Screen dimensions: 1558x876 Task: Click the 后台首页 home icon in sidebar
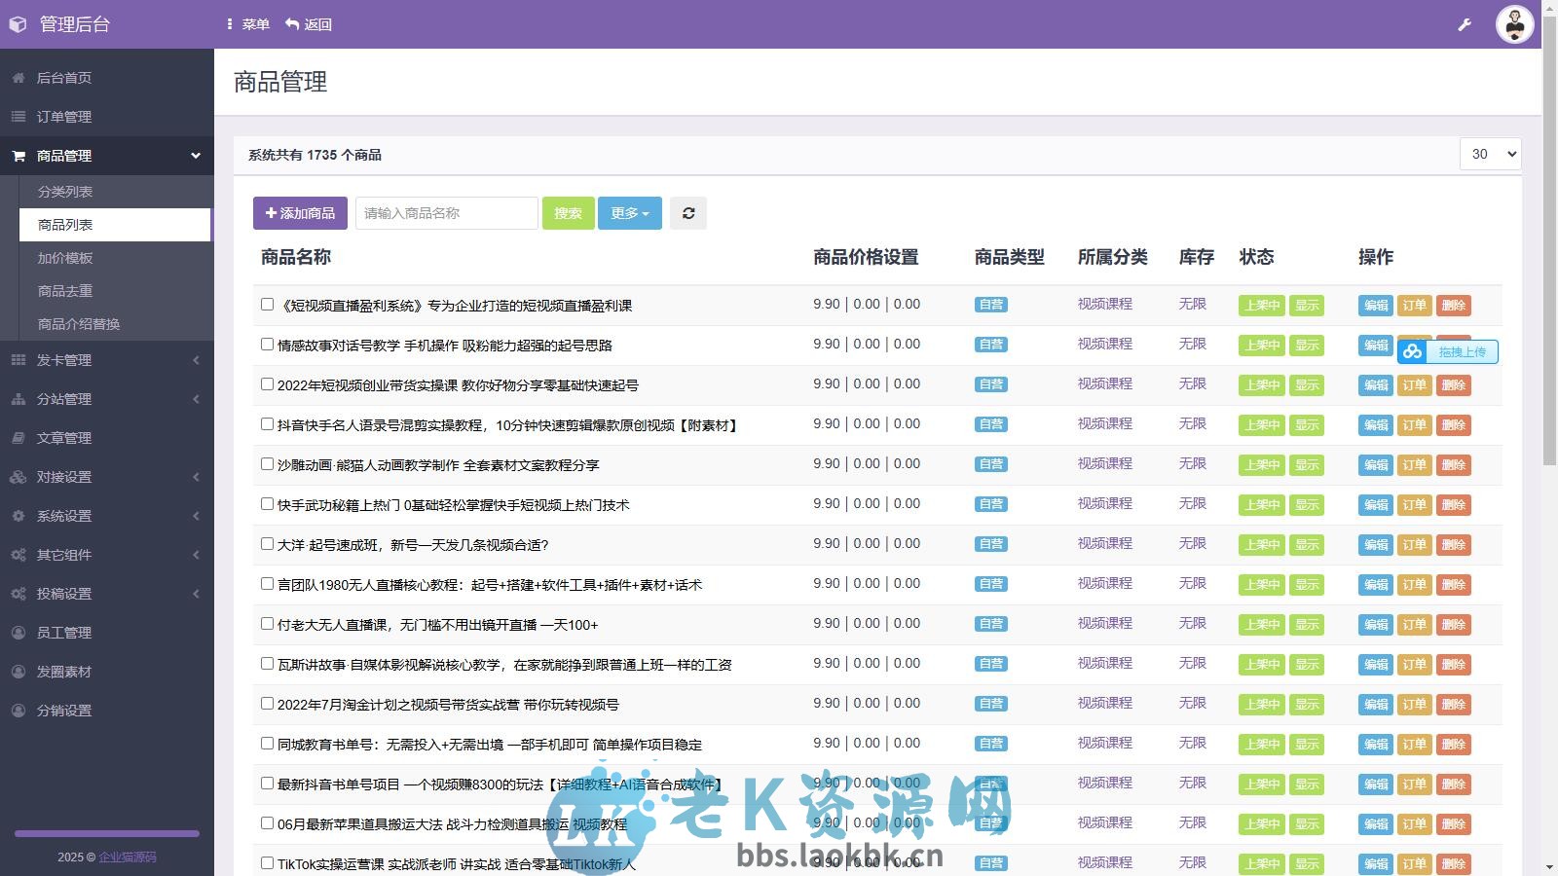[x=18, y=77]
